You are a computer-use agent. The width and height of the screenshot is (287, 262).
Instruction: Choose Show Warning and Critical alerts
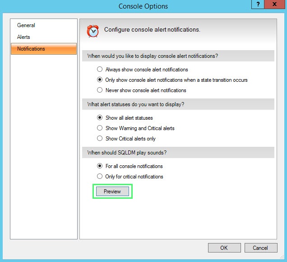coord(100,128)
